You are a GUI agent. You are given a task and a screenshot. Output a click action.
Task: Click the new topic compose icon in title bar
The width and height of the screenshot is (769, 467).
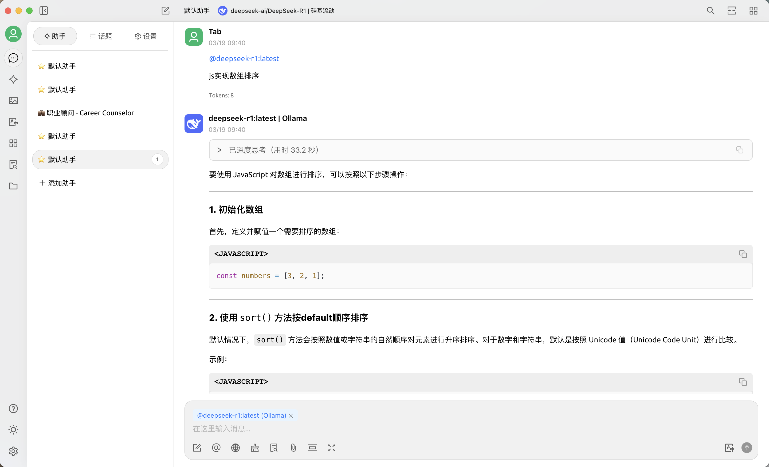pos(165,11)
